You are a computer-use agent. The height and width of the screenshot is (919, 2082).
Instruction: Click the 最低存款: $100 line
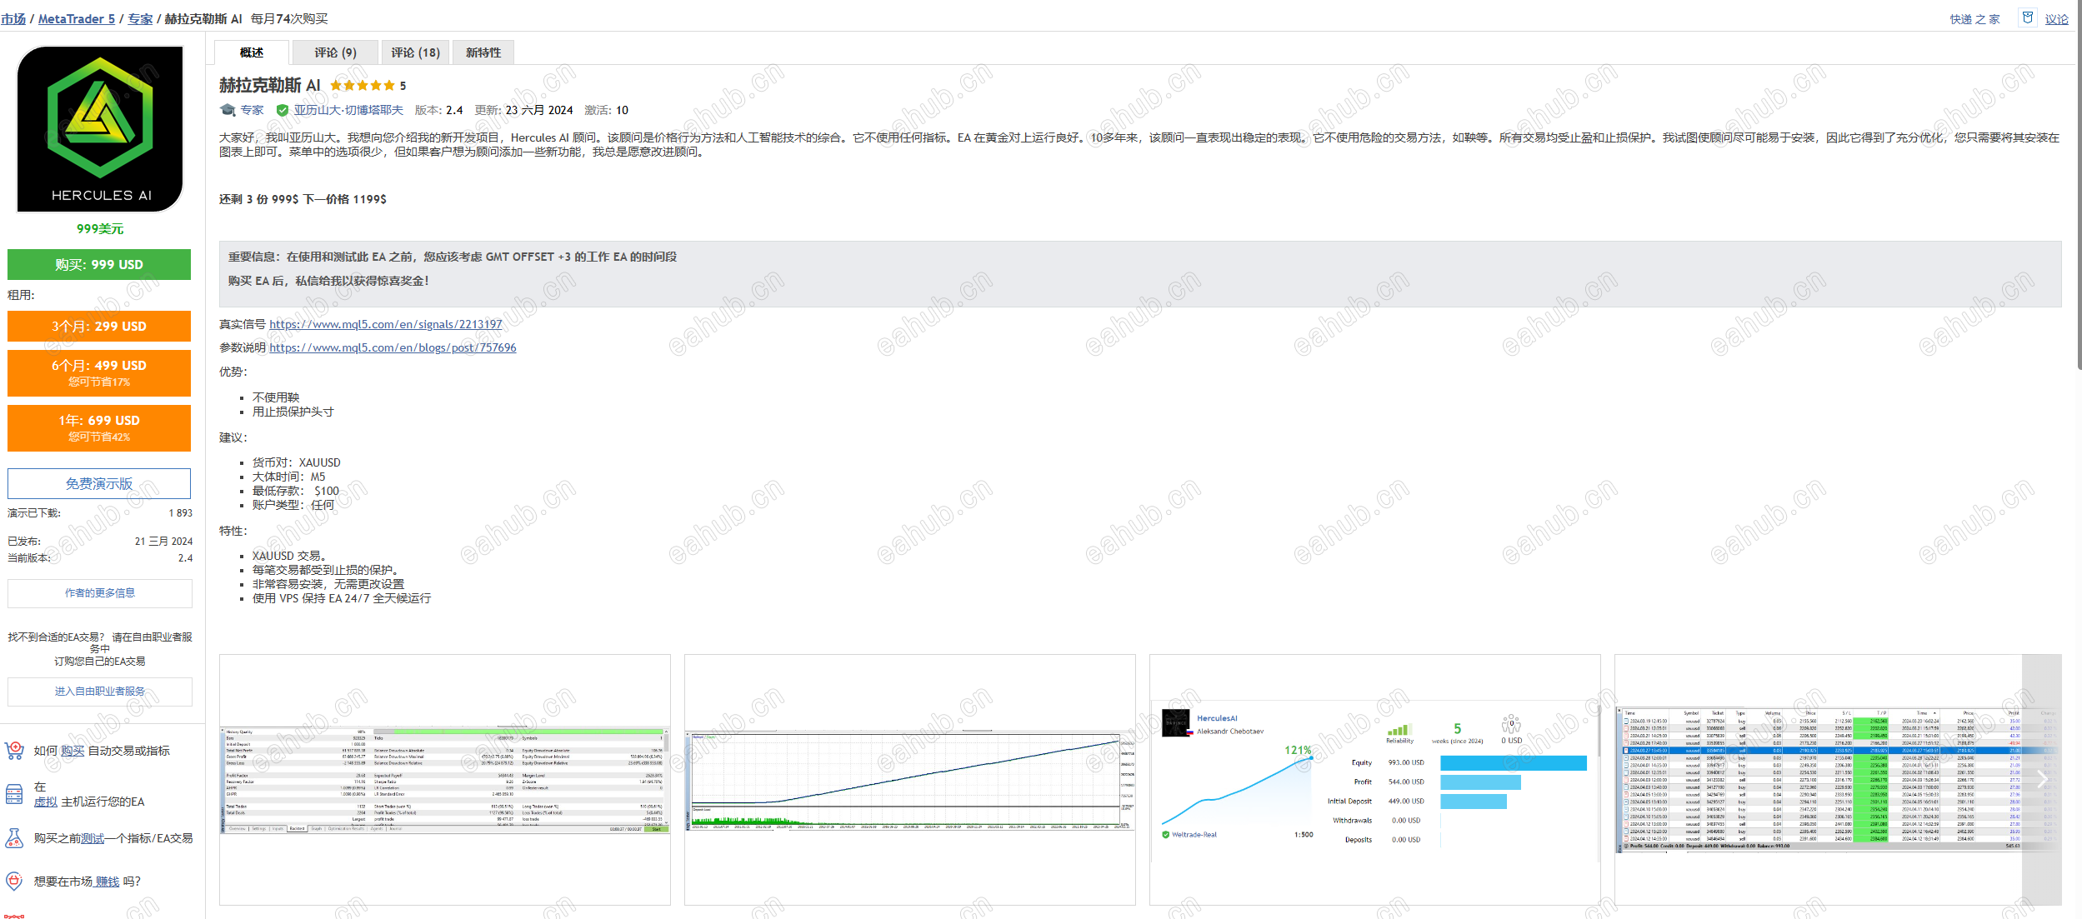(296, 491)
